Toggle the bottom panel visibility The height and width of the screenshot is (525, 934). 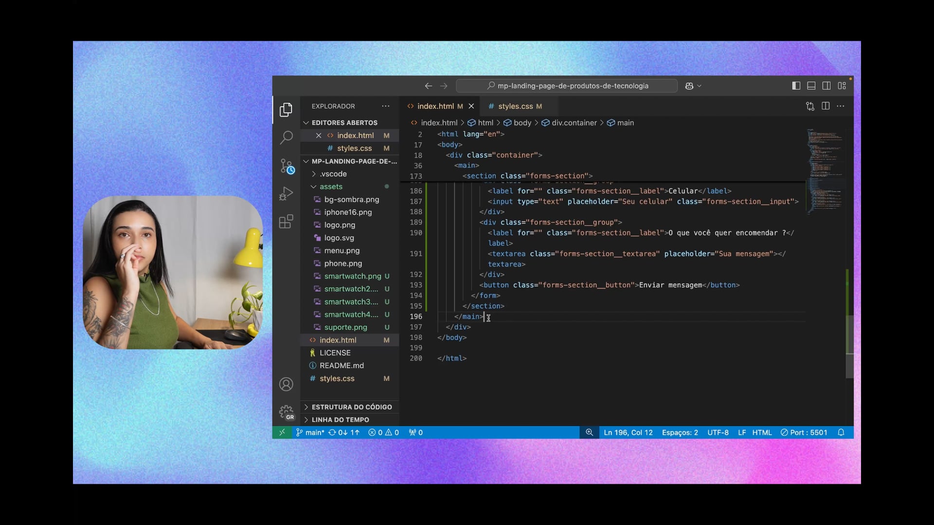tap(811, 86)
